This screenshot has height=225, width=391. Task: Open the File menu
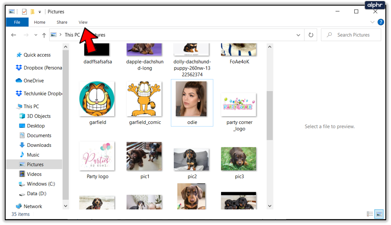tap(17, 22)
